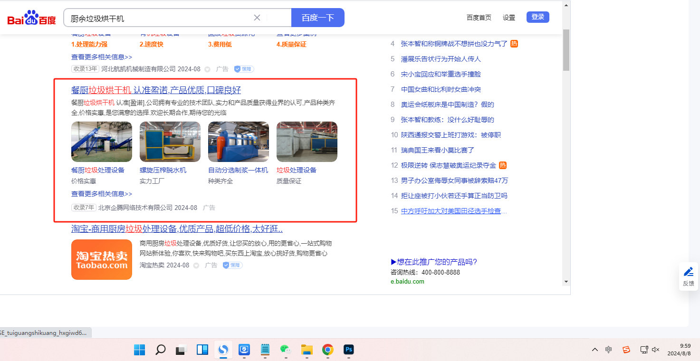
Task: Click the 餐厨垃圾处理设备 caption link
Action: (98, 170)
